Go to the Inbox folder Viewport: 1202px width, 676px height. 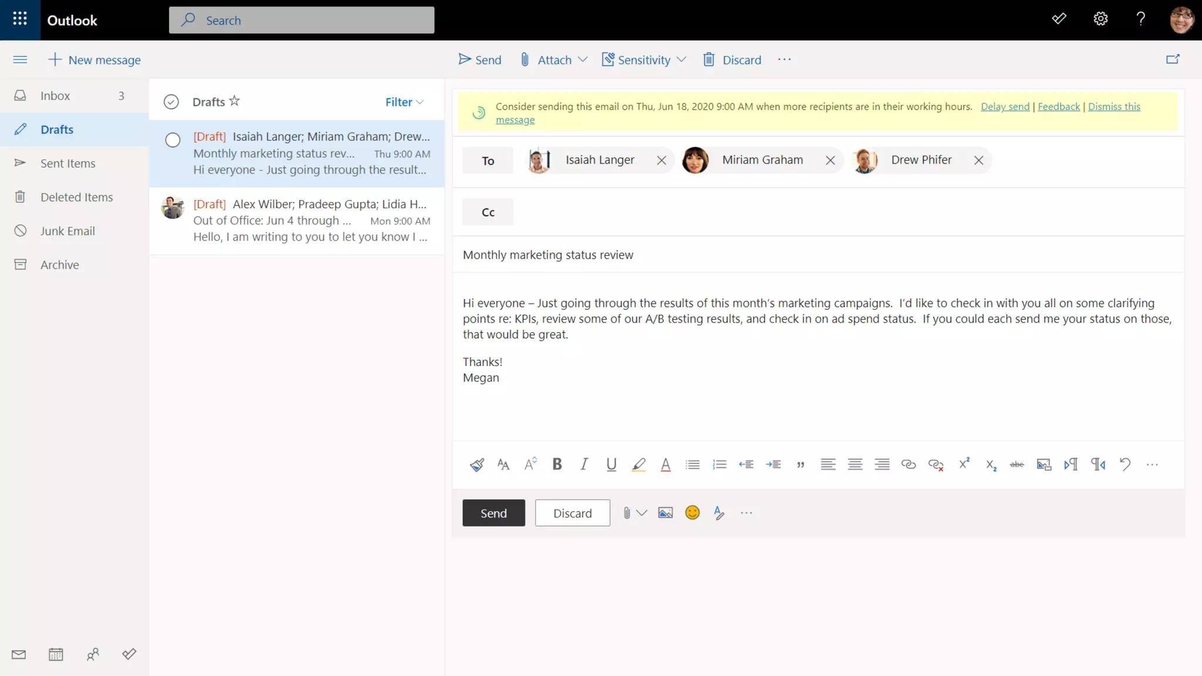[x=55, y=96]
